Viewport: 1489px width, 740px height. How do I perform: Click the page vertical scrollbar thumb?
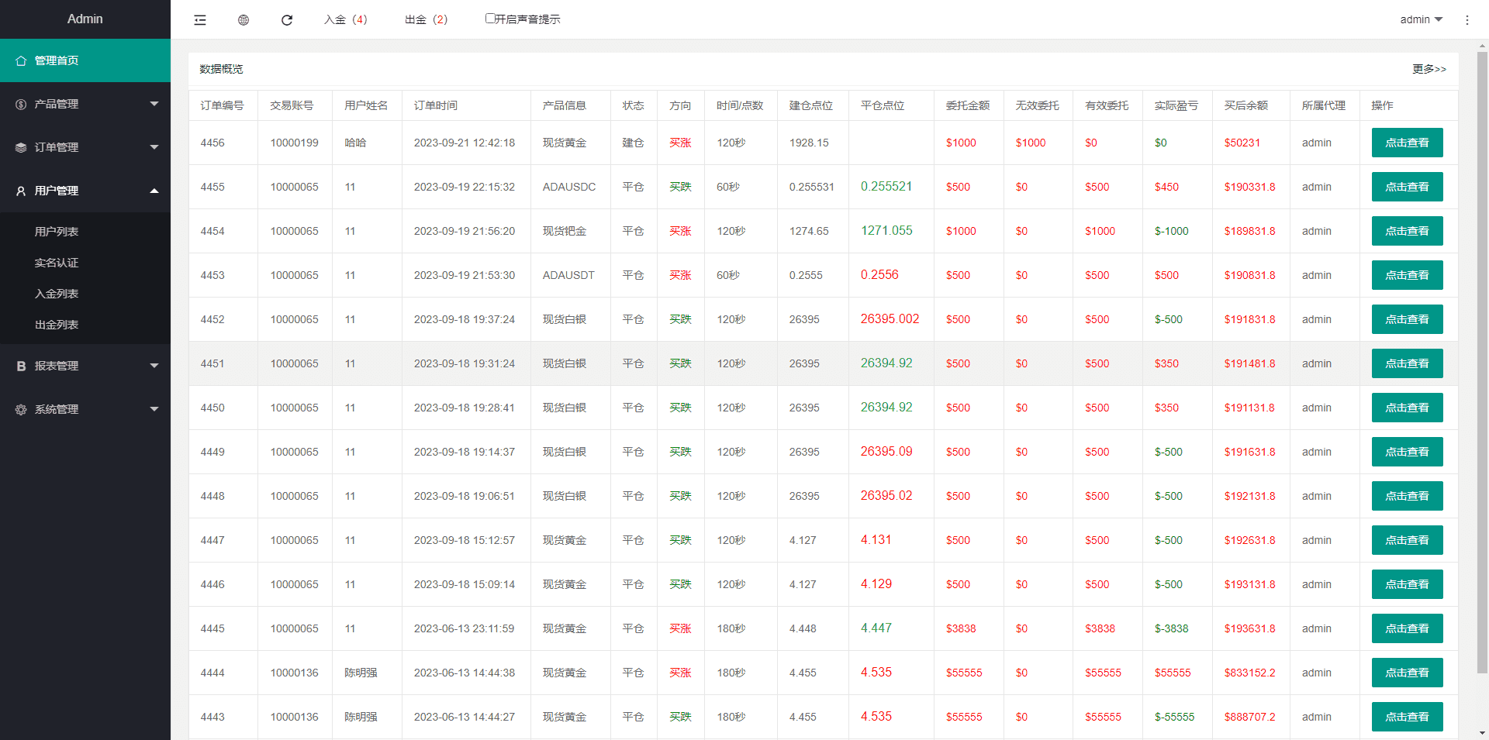(x=1482, y=363)
